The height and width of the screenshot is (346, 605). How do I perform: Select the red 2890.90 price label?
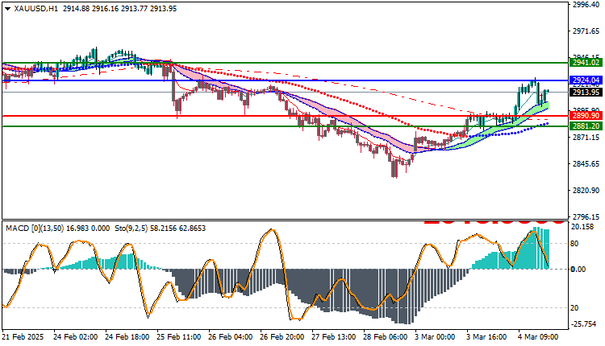[586, 115]
